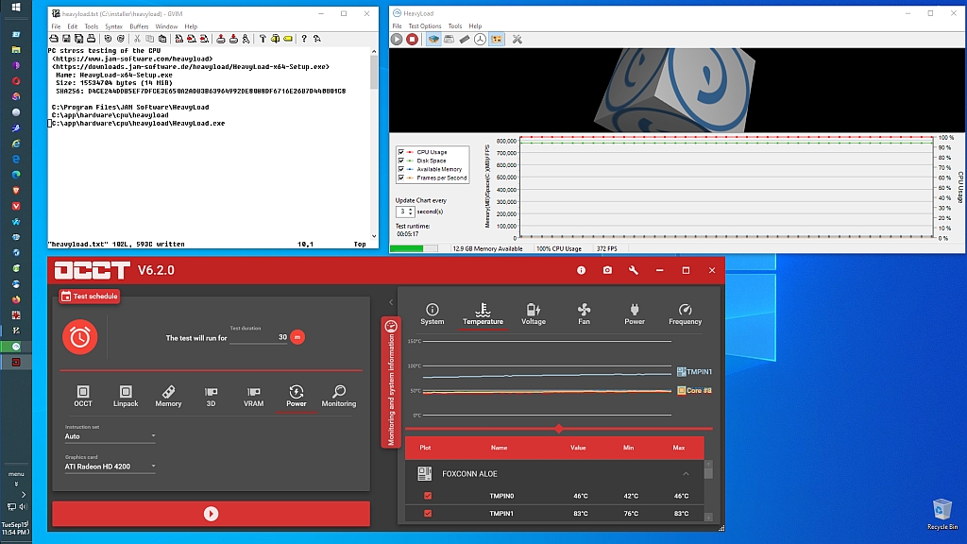Toggle HeavyLoad memory allocation icon
The height and width of the screenshot is (544, 967).
(x=465, y=40)
